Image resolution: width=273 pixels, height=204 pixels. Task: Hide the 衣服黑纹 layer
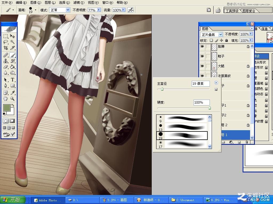tap(202, 76)
